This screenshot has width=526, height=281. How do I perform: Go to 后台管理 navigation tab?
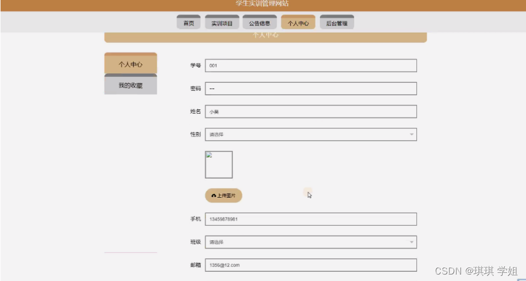coord(337,22)
